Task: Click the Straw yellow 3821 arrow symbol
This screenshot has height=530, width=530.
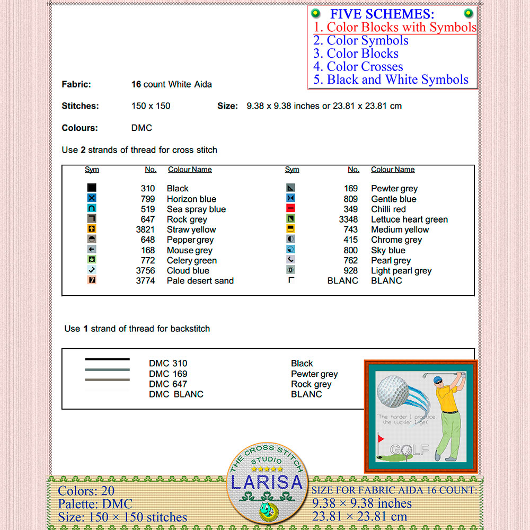Action: 92,229
